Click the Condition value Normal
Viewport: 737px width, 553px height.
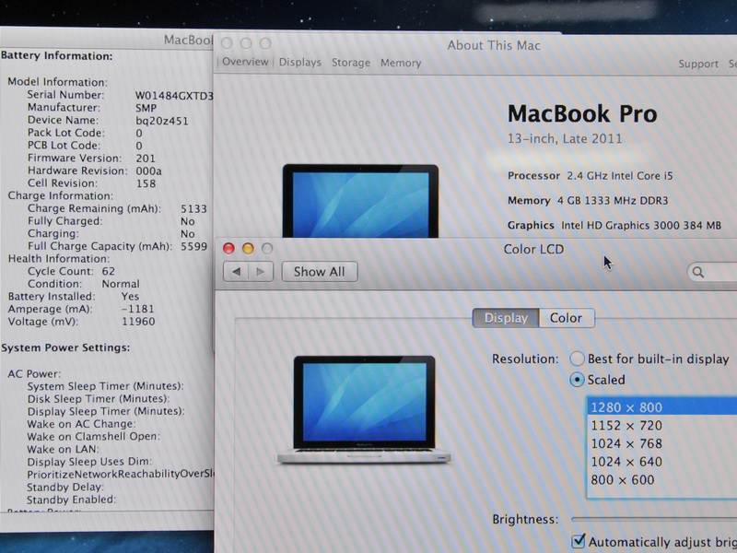121,284
